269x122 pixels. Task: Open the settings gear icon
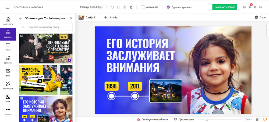click(x=255, y=7)
